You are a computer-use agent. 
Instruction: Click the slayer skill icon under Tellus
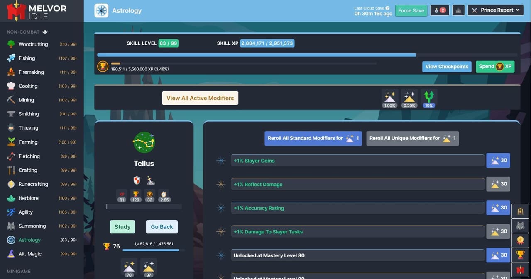tap(151, 180)
